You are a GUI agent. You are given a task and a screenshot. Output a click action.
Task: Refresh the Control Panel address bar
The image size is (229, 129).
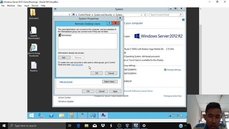tap(145, 15)
